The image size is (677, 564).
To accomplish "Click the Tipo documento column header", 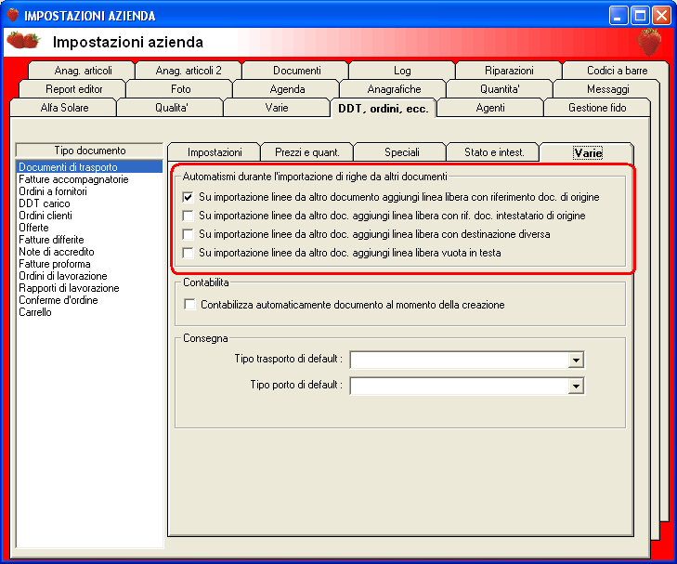I will pyautogui.click(x=90, y=151).
